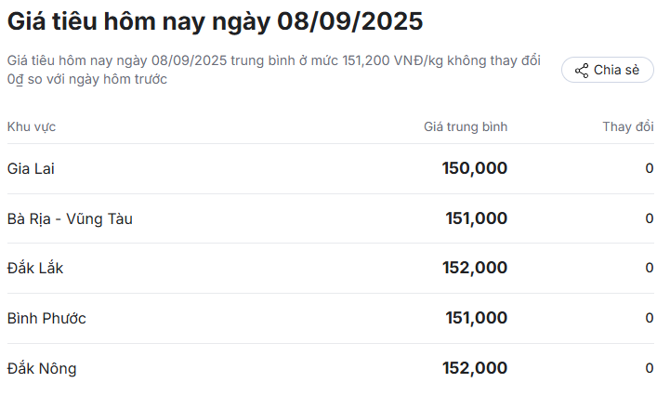Select the Giá trung bình column header
670x396 pixels.
[466, 126]
